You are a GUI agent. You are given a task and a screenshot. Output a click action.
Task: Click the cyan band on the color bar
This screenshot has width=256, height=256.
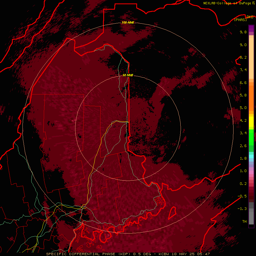[x=251, y=156]
